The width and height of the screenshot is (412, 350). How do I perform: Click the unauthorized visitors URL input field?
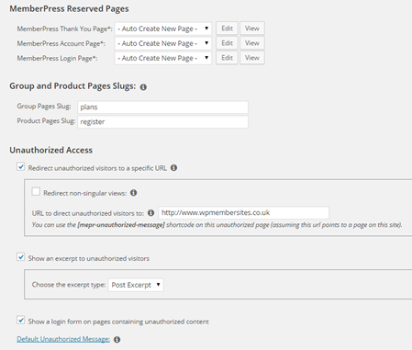(244, 213)
